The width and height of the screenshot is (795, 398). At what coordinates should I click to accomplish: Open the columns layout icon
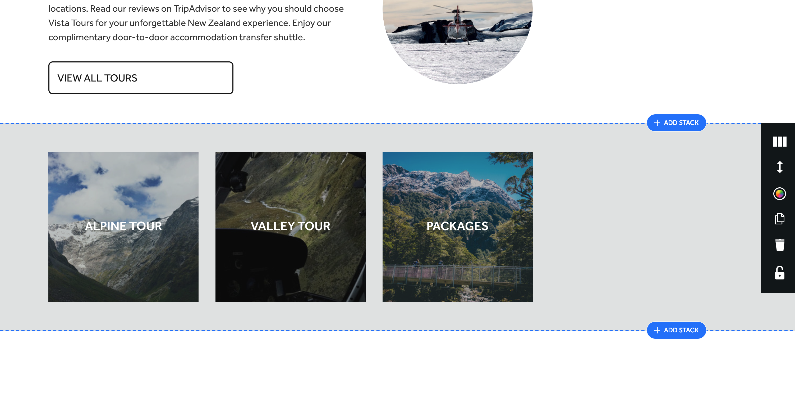pos(780,142)
